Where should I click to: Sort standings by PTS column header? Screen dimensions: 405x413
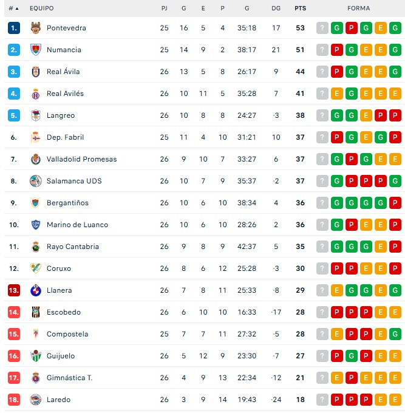click(x=300, y=9)
